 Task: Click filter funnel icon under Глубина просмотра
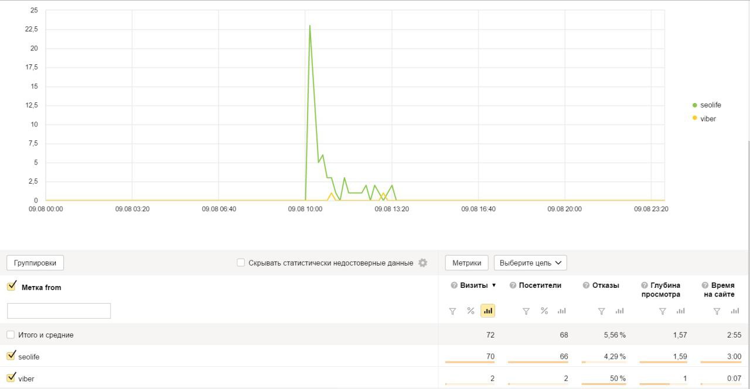[663, 311]
